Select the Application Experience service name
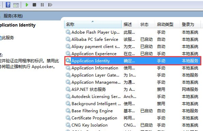The height and width of the screenshot is (131, 203). [x=94, y=54]
